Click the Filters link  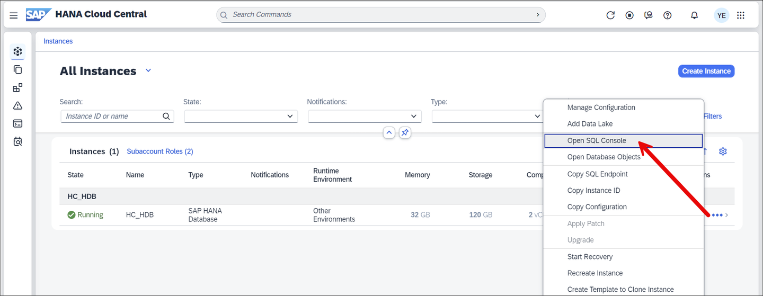pos(712,116)
